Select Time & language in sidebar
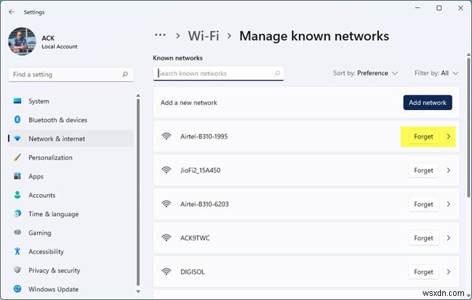The image size is (472, 300). pyautogui.click(x=53, y=214)
